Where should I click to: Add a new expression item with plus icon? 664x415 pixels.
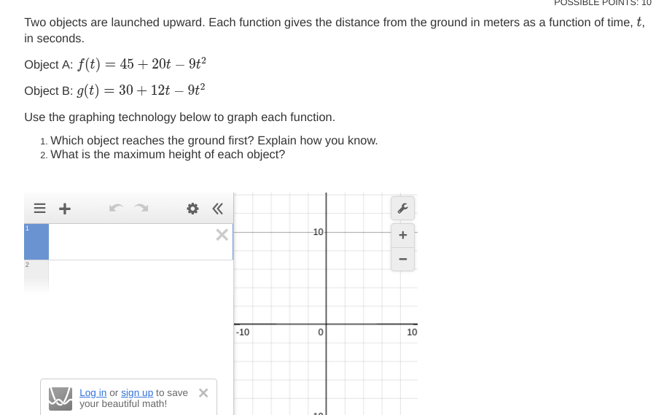point(65,209)
